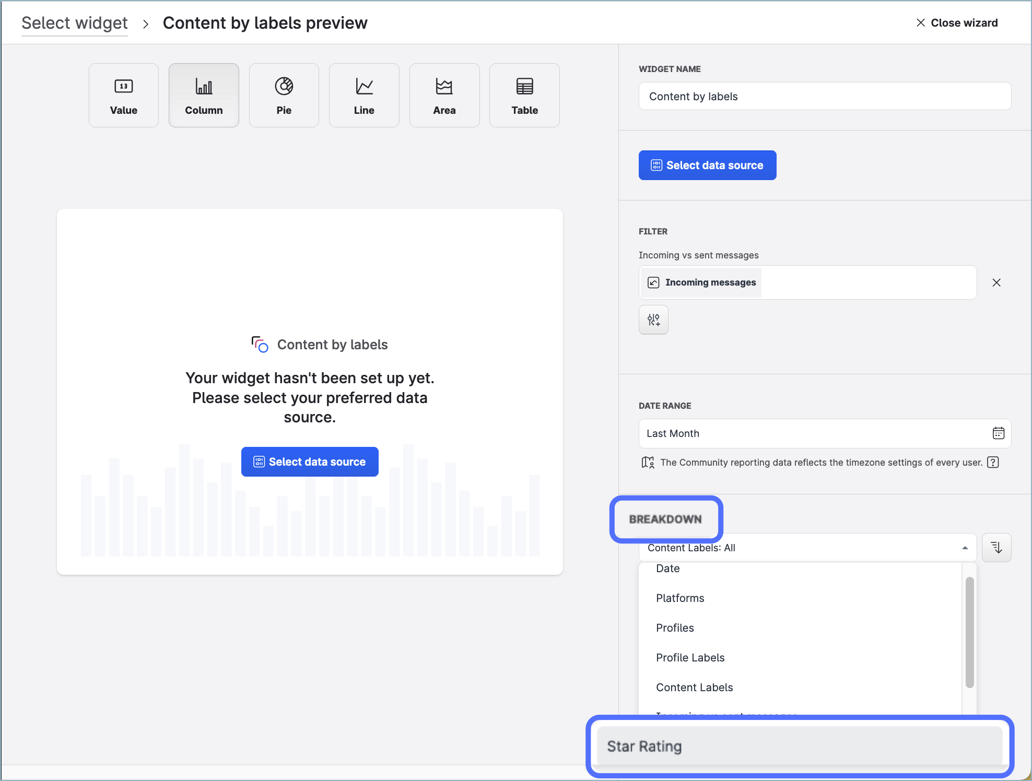Choose the Table visualization type

(x=524, y=96)
